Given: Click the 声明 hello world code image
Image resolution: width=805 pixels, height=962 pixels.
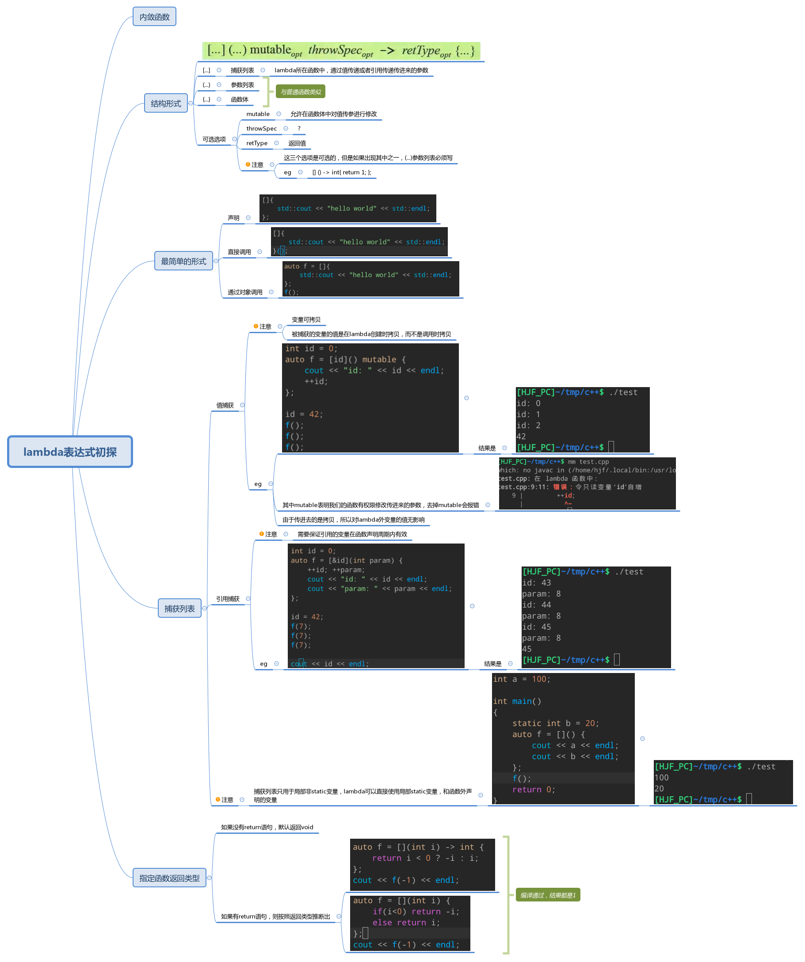Looking at the screenshot, I should [348, 209].
